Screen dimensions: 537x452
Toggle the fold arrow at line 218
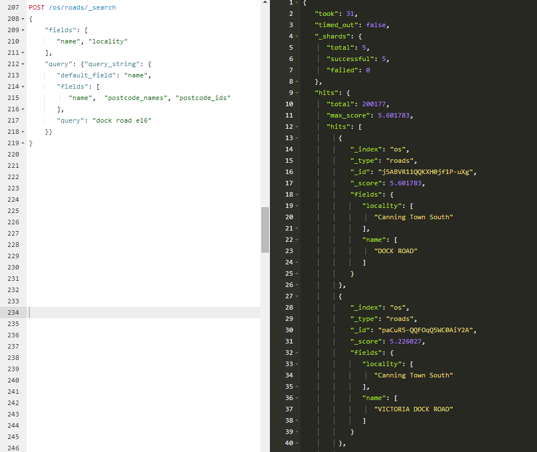pyautogui.click(x=23, y=132)
